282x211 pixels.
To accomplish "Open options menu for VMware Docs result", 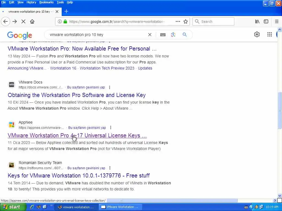I will 110,87.
